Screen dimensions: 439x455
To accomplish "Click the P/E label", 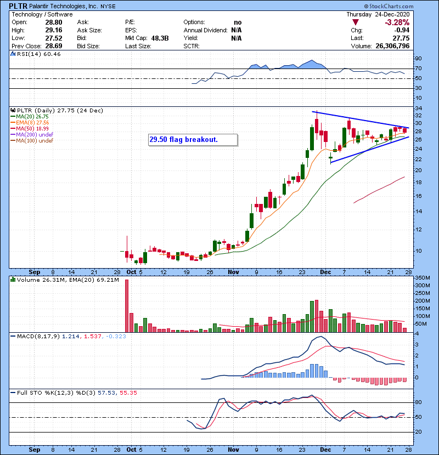I will point(130,22).
